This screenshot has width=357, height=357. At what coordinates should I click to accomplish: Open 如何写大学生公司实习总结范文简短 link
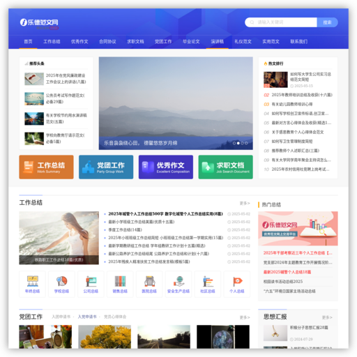click(x=310, y=77)
